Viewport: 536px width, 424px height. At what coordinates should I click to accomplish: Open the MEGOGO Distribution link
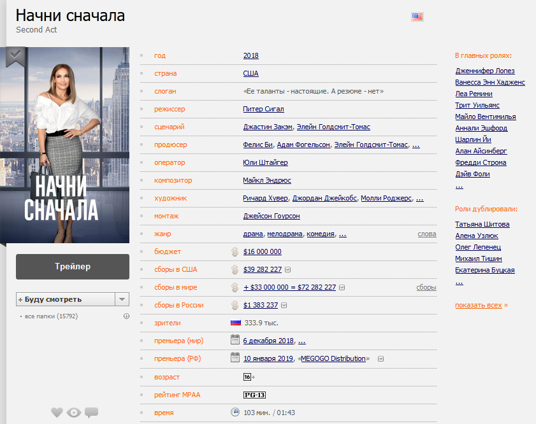coord(333,358)
